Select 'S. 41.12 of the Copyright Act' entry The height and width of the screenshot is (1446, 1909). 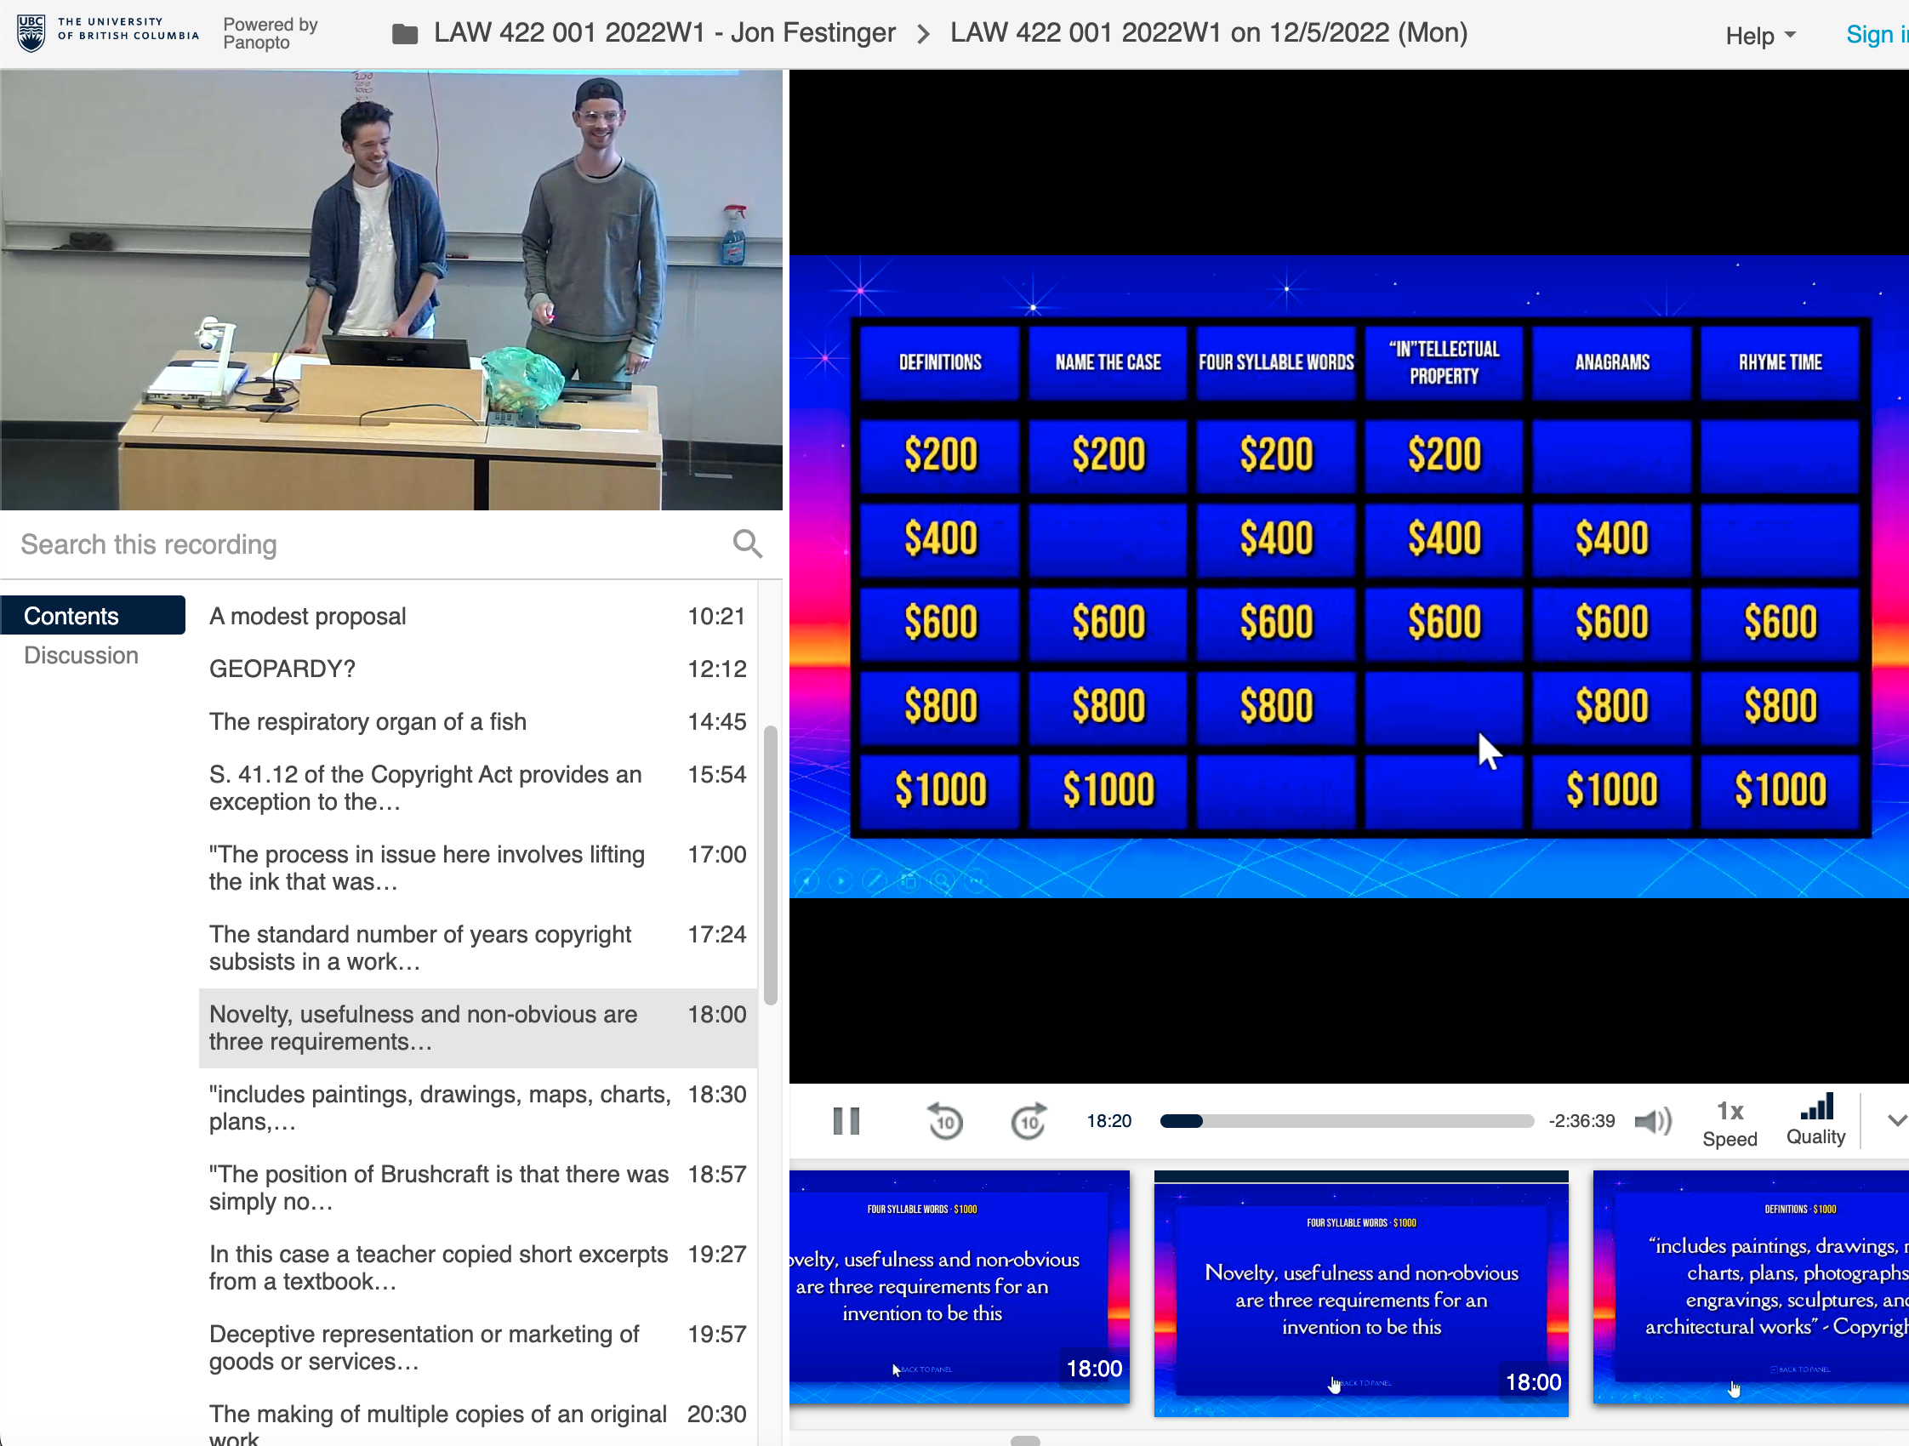477,788
